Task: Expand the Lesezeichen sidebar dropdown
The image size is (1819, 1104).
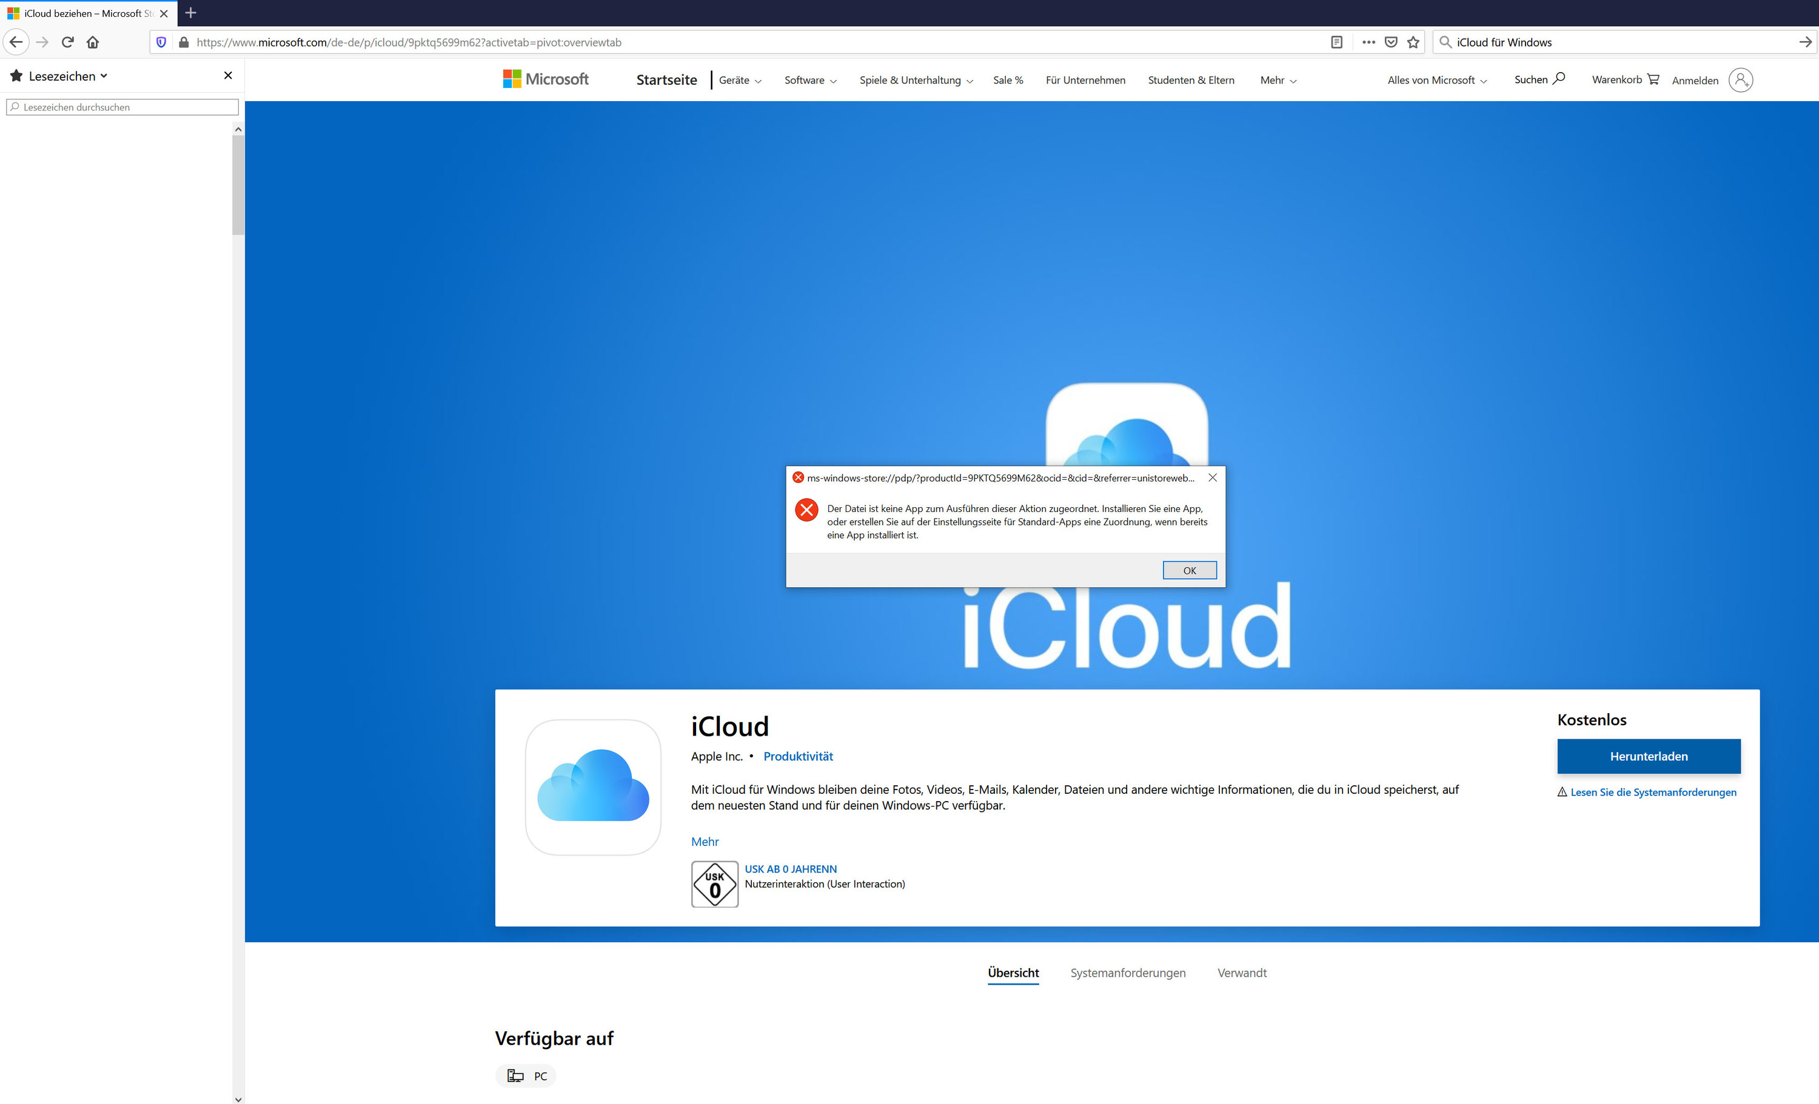Action: (104, 75)
